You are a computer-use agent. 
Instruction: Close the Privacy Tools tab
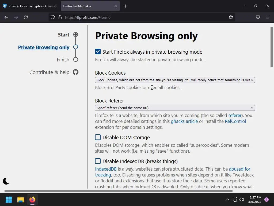[x=55, y=6]
